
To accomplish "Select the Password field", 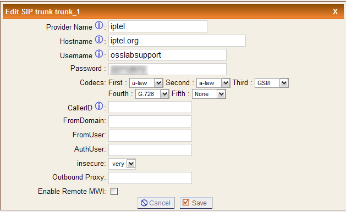I will point(167,69).
